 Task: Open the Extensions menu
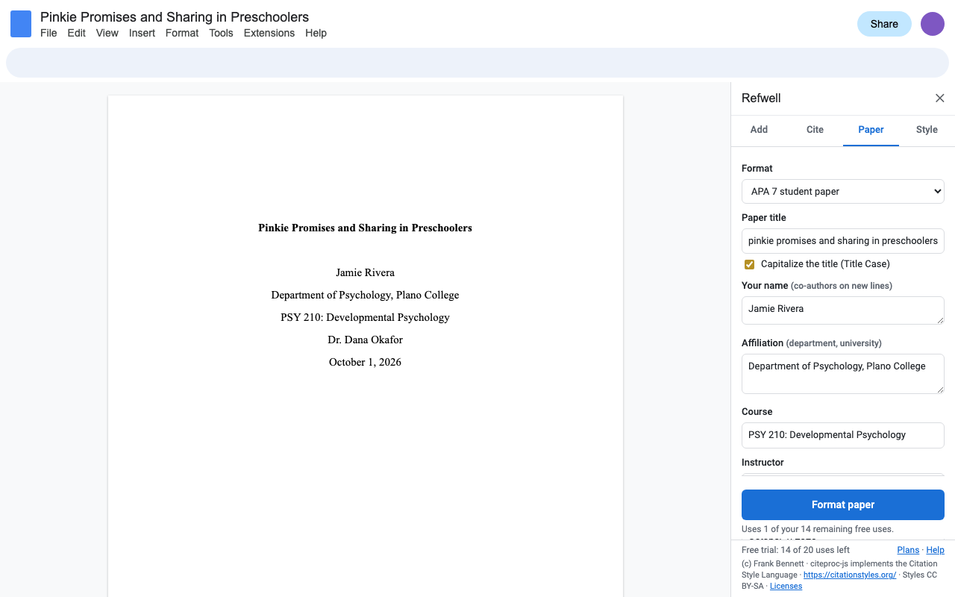[269, 33]
